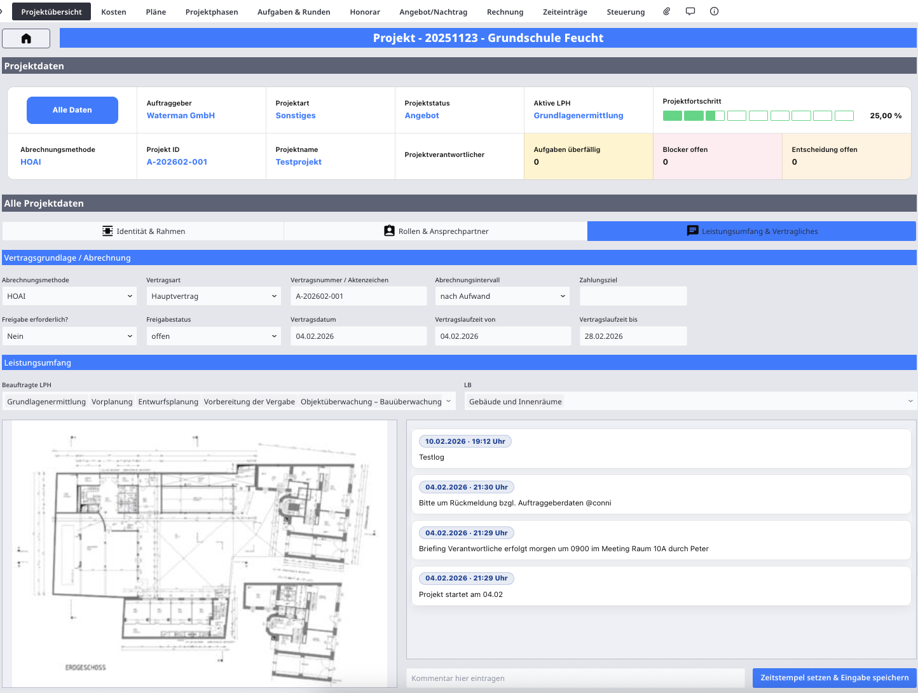This screenshot has height=693, width=918.
Task: Click the badge icon on Rollen & Ansprechpartner
Action: click(389, 231)
